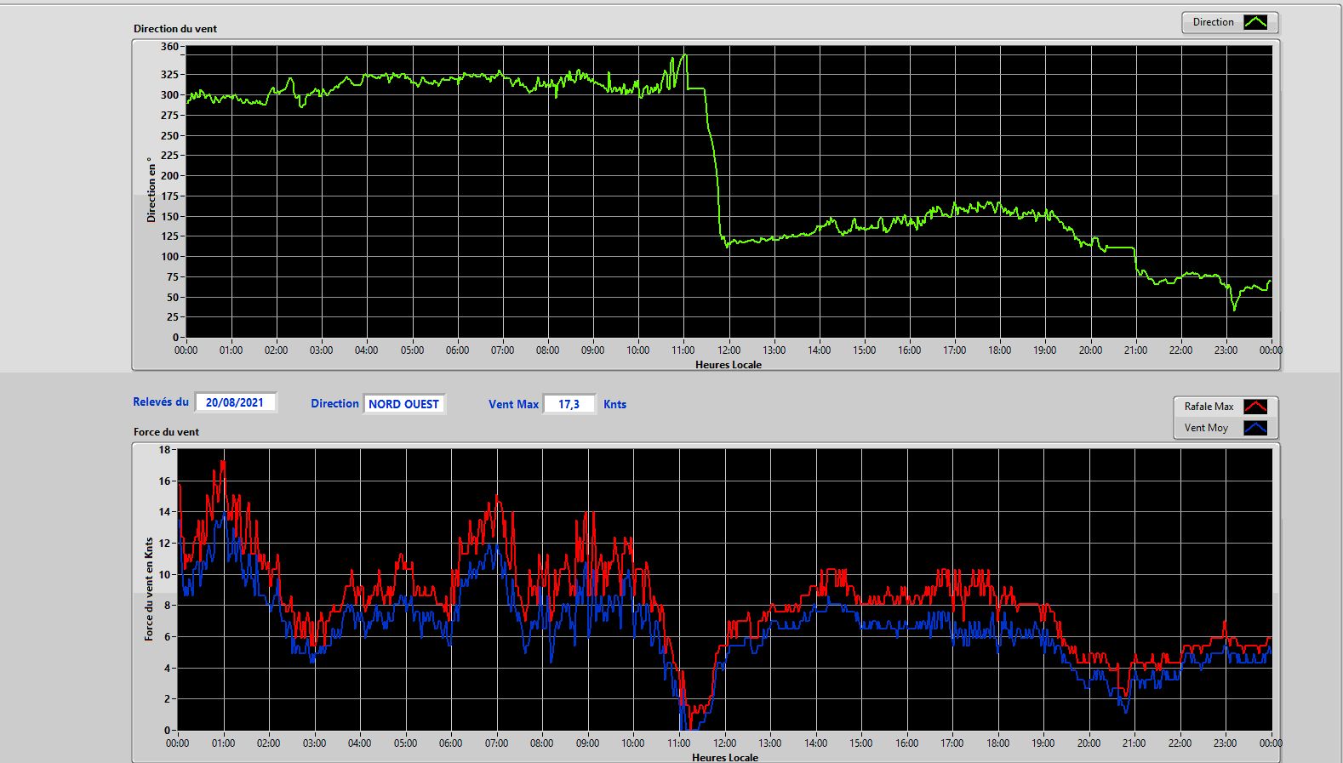The image size is (1343, 763).
Task: Click 03:00 on the force chart time axis
Action: (314, 743)
